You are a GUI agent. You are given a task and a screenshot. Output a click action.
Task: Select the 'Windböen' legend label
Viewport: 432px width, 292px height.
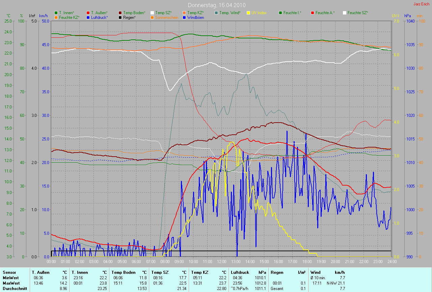[195, 17]
